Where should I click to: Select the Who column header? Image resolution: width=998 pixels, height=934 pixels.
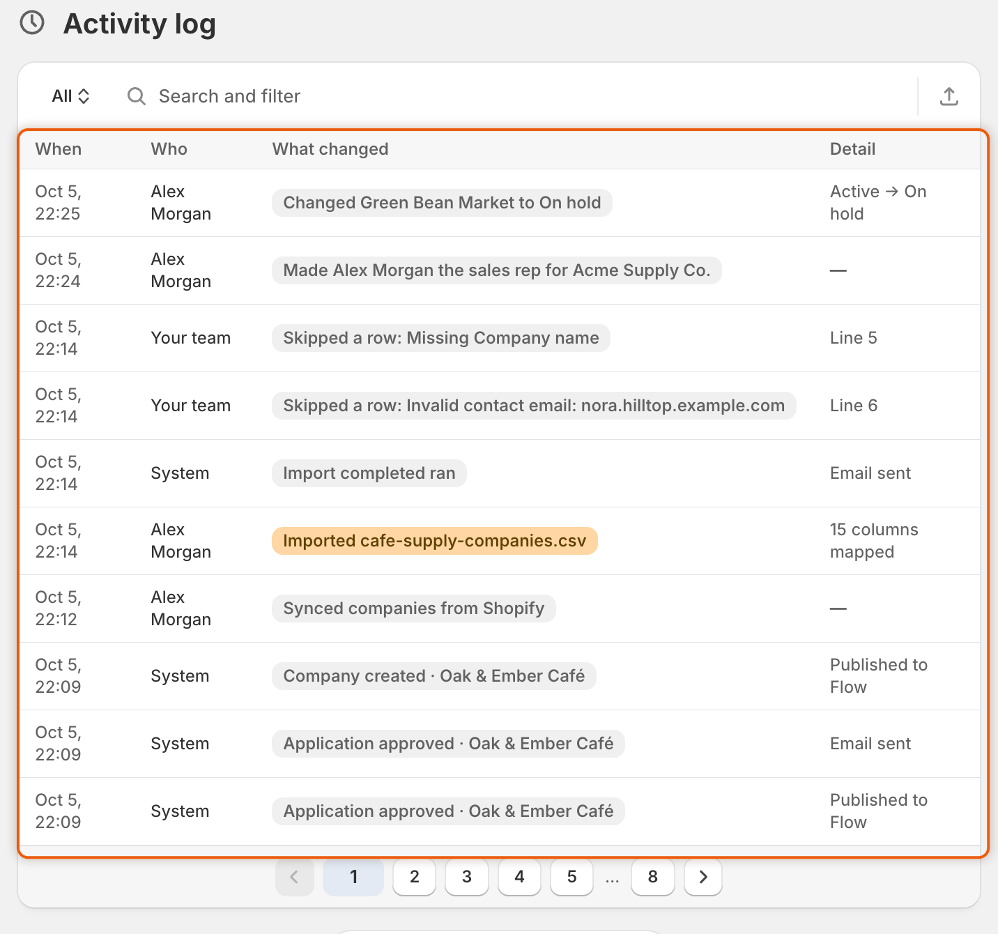tap(169, 149)
